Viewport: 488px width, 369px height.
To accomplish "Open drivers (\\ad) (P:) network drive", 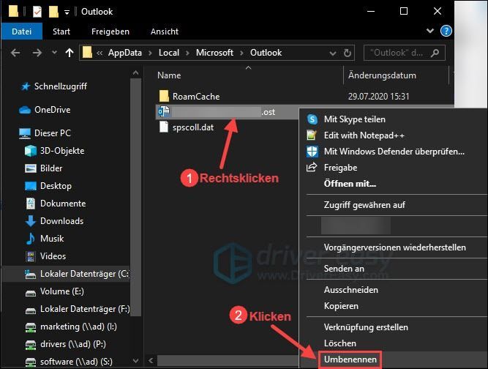I will click(x=73, y=344).
